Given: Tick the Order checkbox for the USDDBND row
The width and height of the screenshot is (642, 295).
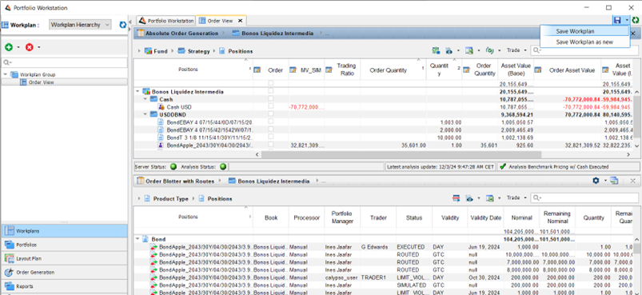Looking at the screenshot, I should (x=270, y=114).
